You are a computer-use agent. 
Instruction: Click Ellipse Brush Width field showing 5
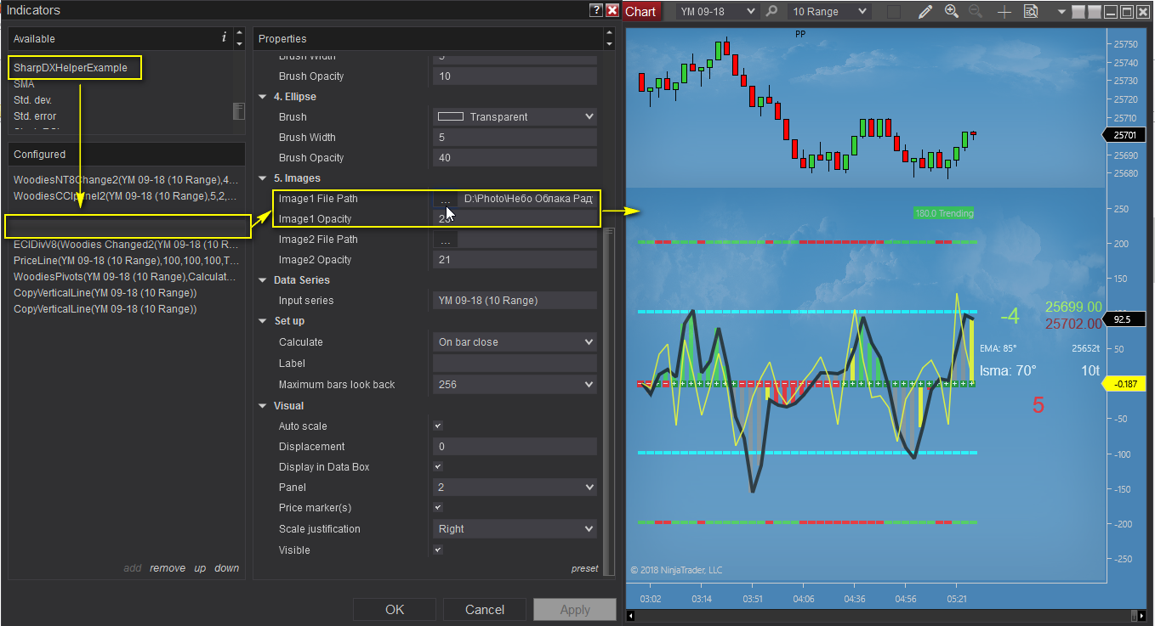click(x=515, y=138)
